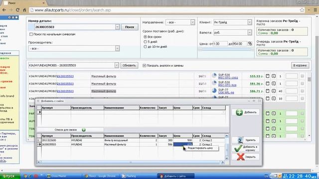This screenshot has width=319, height=179.
Task: Click the В корзину button
Action: (300, 65)
